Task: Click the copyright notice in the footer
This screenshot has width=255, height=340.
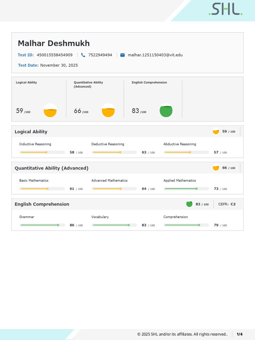Action: [x=183, y=334]
